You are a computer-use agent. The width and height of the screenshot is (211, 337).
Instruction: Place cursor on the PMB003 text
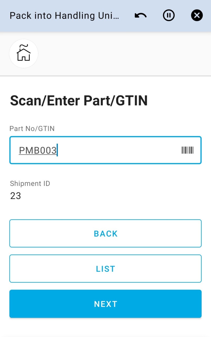coord(38,151)
